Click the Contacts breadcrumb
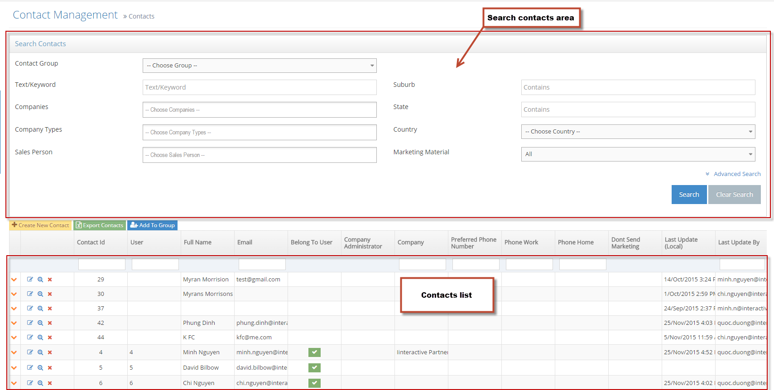 click(141, 16)
